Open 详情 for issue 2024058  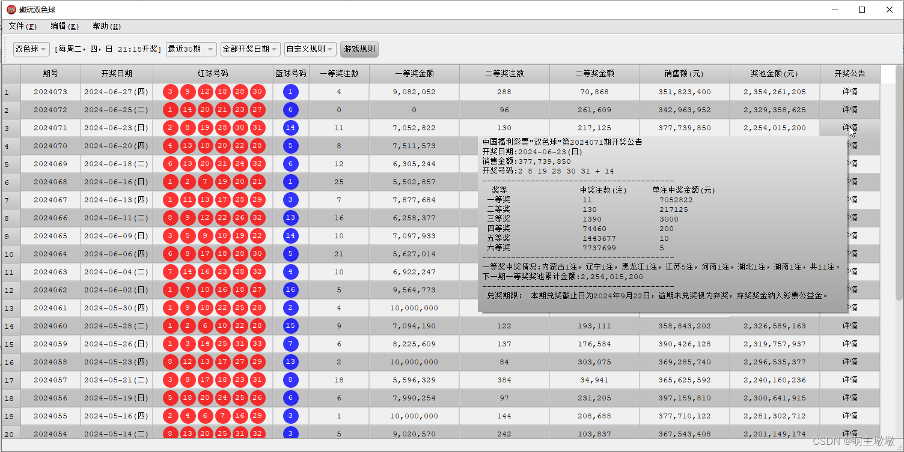coord(850,362)
